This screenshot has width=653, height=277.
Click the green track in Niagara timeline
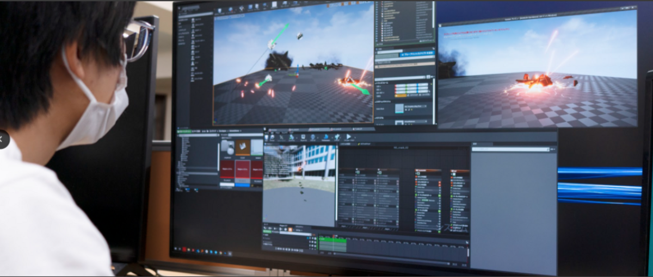[x=332, y=245]
